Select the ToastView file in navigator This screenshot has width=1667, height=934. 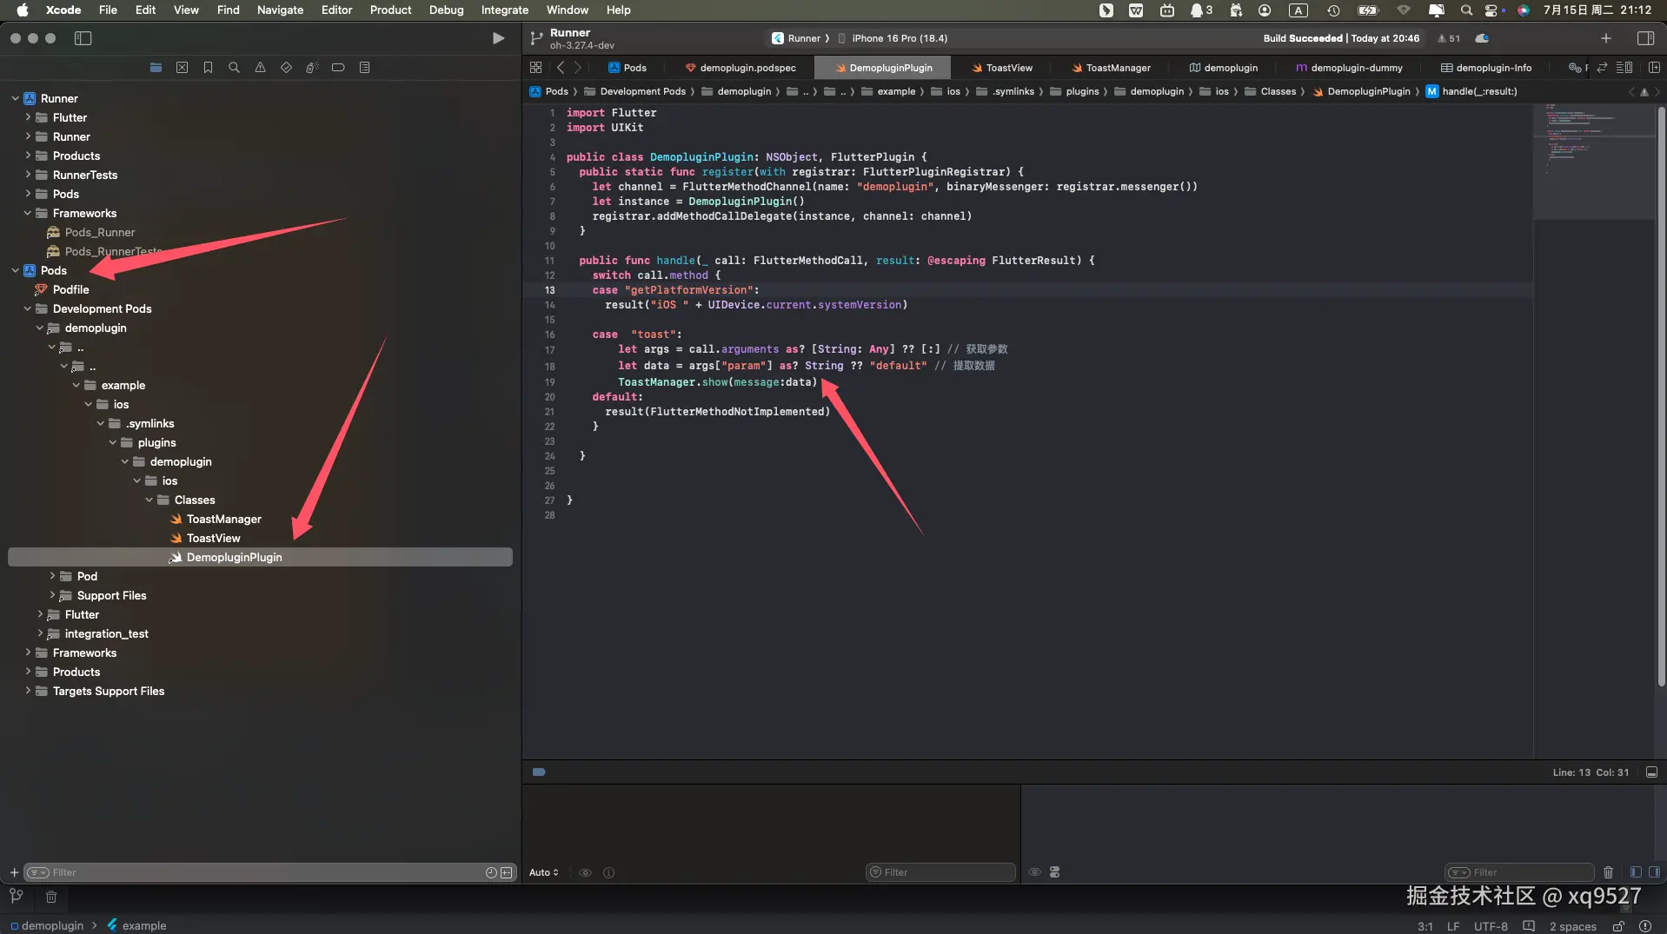(x=213, y=538)
